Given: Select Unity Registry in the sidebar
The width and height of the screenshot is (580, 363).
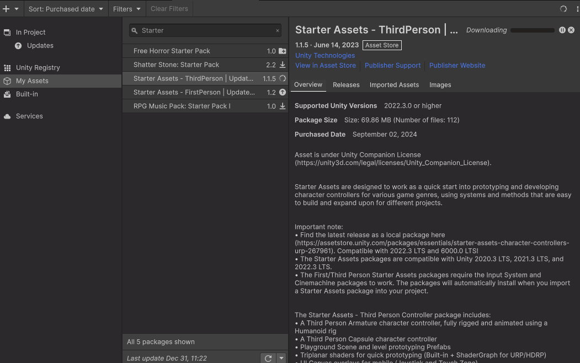Looking at the screenshot, I should [x=38, y=67].
